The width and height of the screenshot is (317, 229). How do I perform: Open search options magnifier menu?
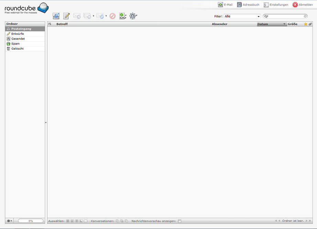pyautogui.click(x=266, y=17)
